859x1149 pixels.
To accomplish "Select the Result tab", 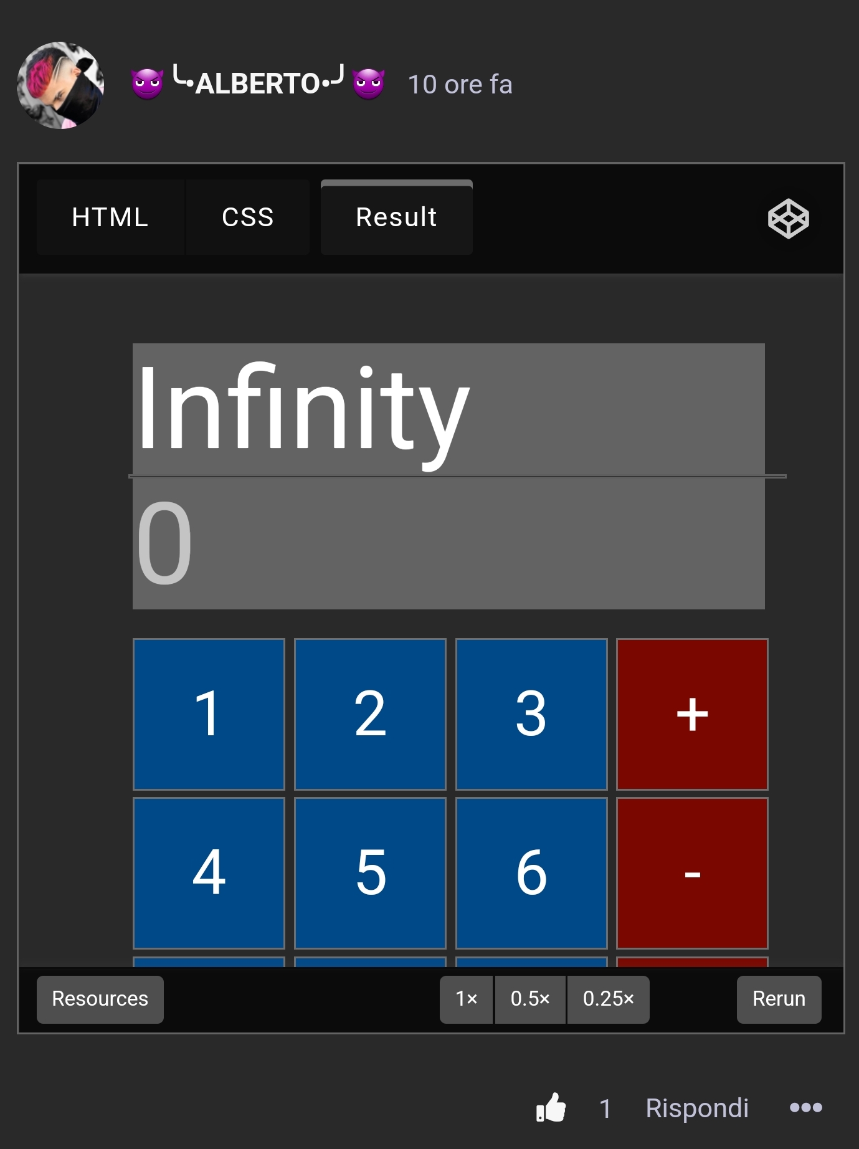I will 396,217.
